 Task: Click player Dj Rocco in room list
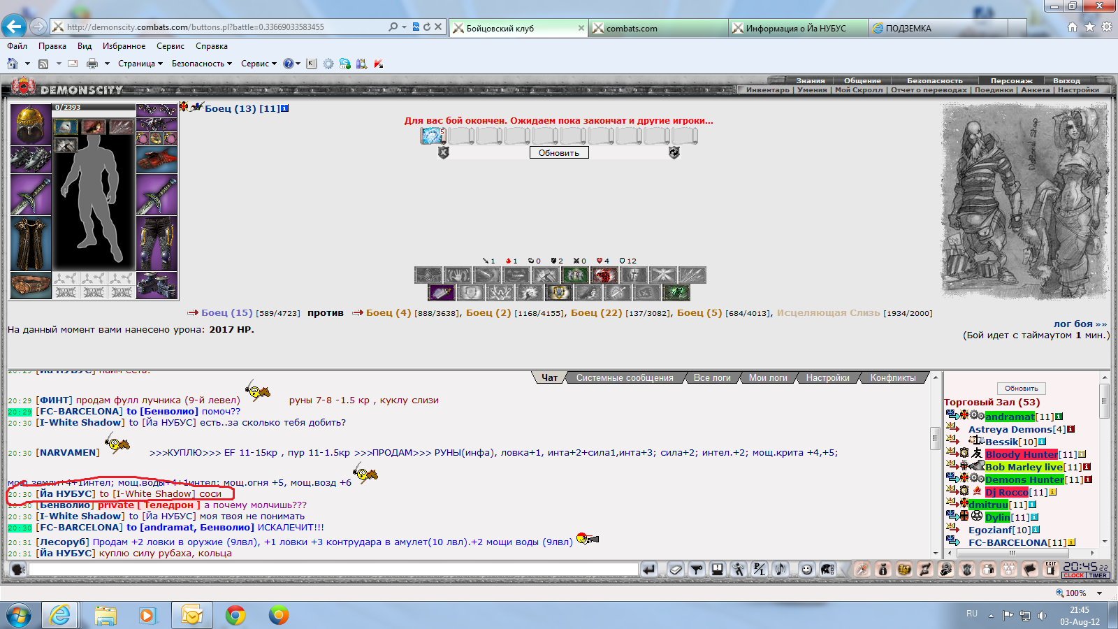(1007, 492)
